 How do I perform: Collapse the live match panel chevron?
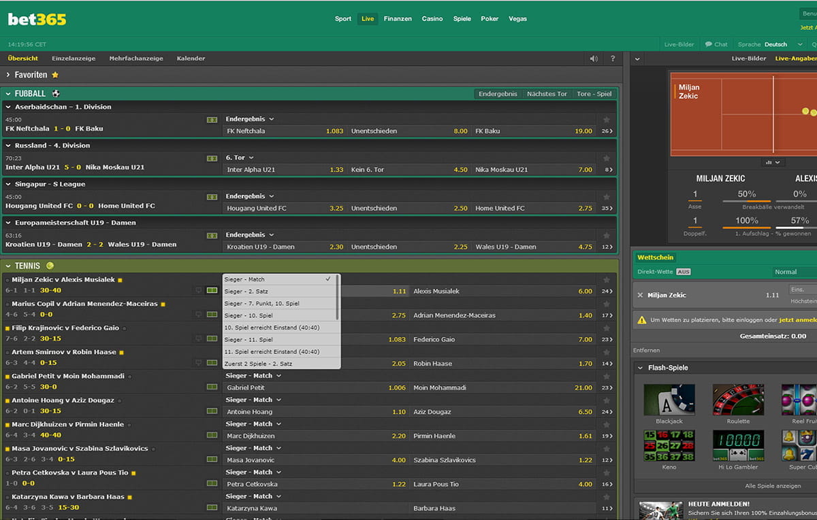tap(637, 59)
